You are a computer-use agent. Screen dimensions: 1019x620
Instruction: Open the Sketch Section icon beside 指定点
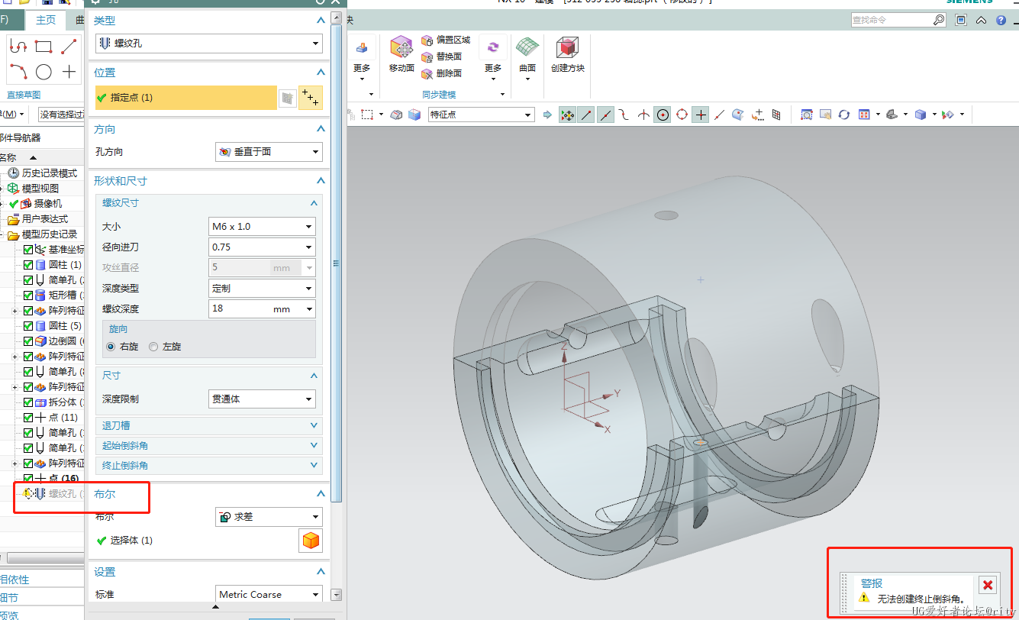(x=287, y=98)
